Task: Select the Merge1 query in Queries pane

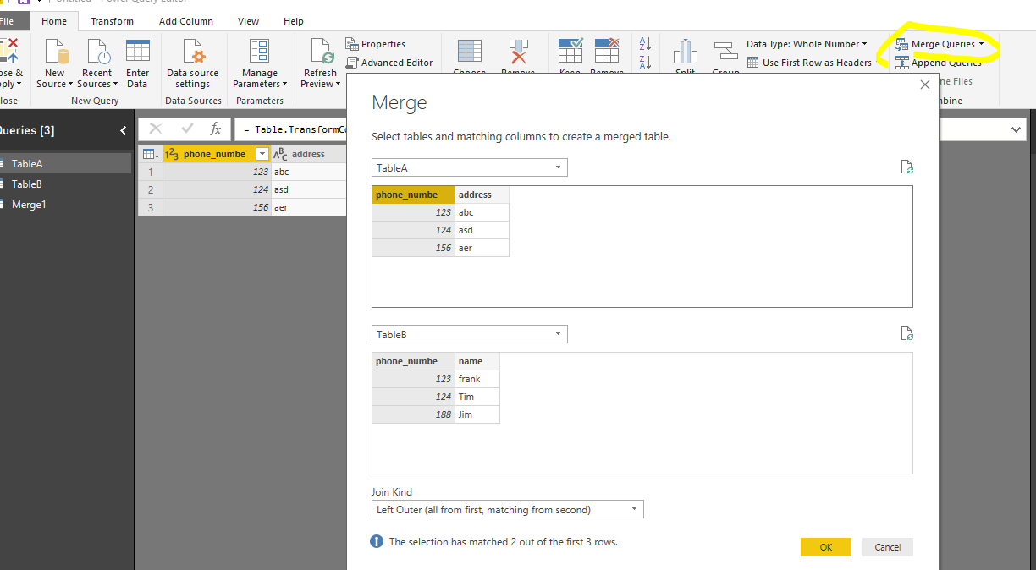Action: (66, 204)
